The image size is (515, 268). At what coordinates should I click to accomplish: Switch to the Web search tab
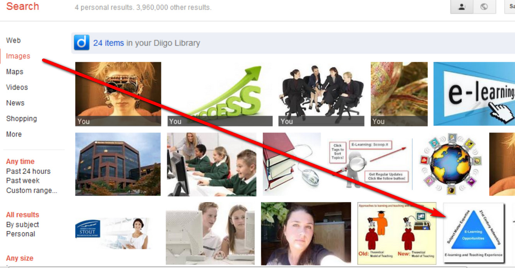tap(13, 40)
